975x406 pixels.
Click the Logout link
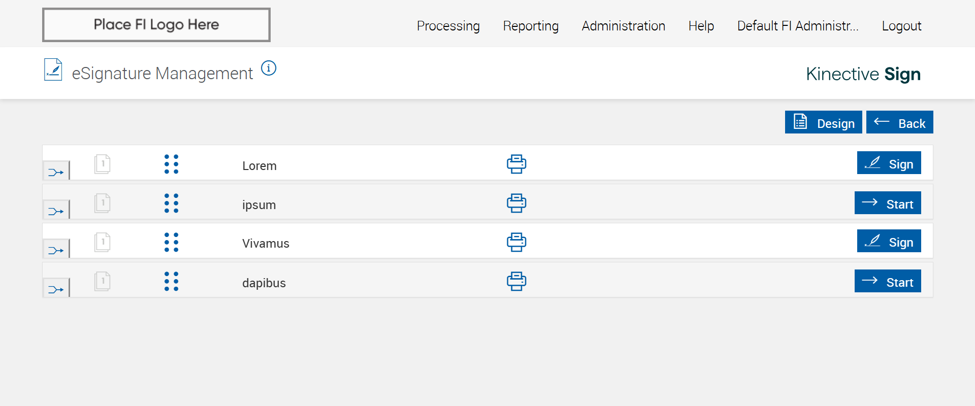[x=901, y=26]
